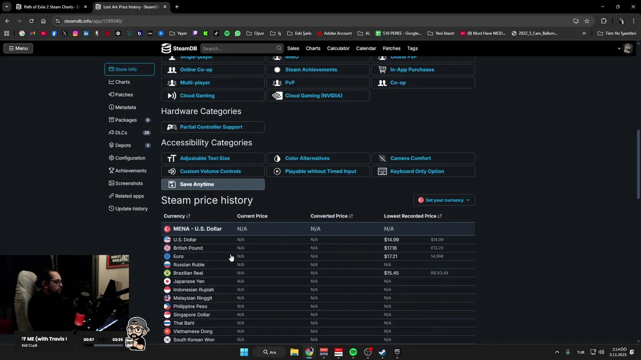641x360 pixels.
Task: Open the Set your currency dropdown
Action: click(x=444, y=200)
